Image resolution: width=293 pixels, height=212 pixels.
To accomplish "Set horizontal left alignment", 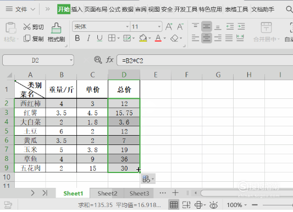I will coord(195,38).
